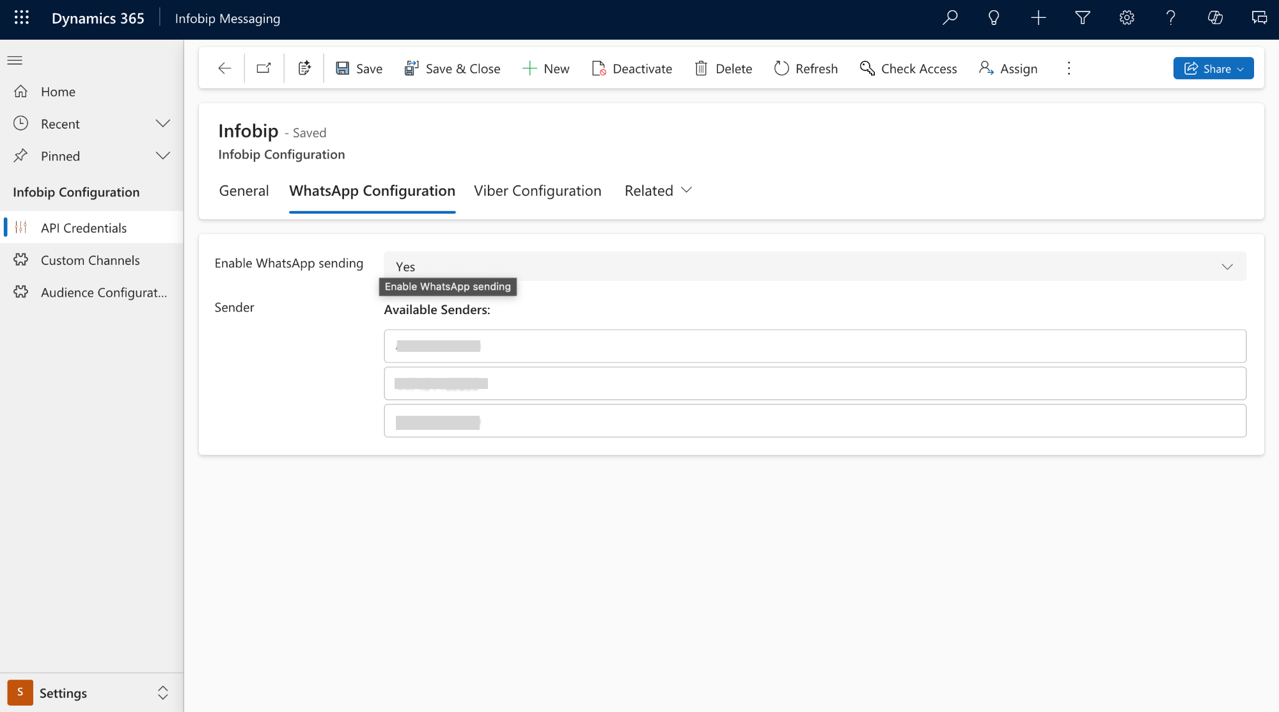The width and height of the screenshot is (1279, 712).
Task: Open the chat panel icon at the top right
Action: [x=1259, y=18]
